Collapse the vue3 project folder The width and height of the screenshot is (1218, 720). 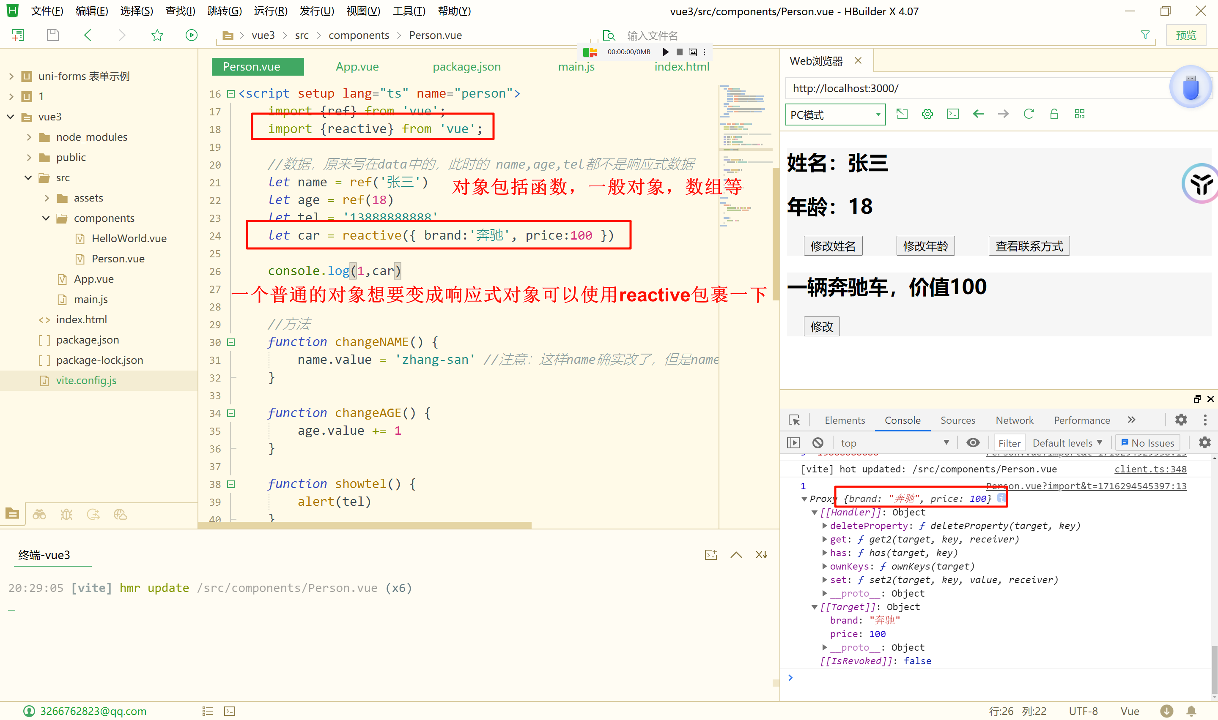[11, 117]
